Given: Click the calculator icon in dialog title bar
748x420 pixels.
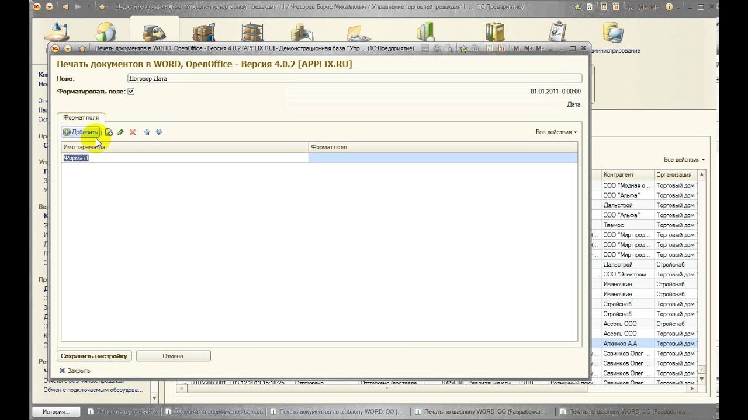Looking at the screenshot, I should (489, 48).
